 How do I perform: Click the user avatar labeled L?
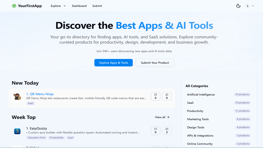coord(248,6)
